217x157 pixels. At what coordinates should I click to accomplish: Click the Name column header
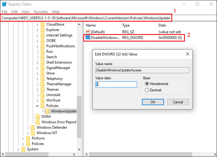pyautogui.click(x=102, y=25)
